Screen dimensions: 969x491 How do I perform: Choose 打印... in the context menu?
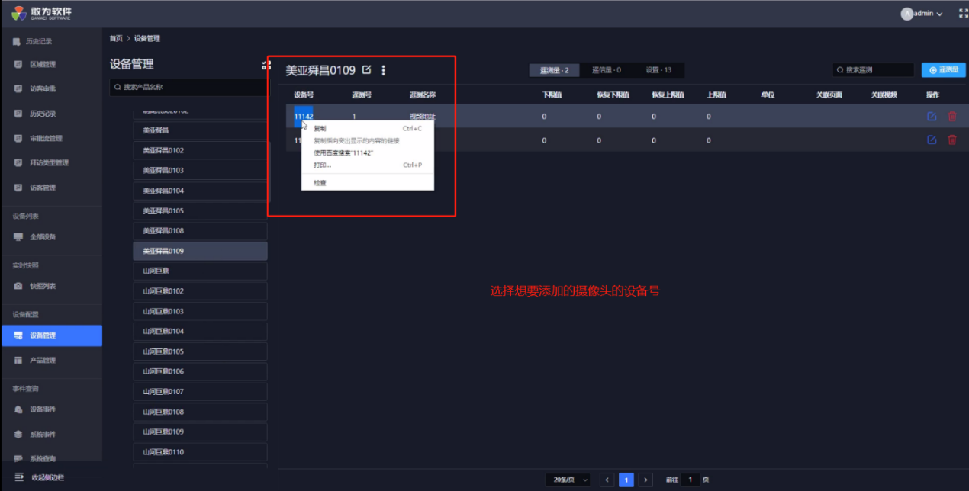coord(368,165)
